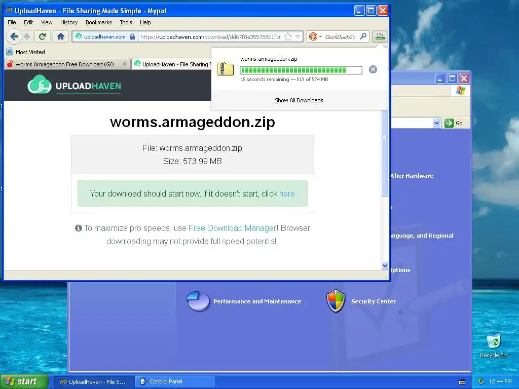The height and width of the screenshot is (389, 519).
Task: Click the File: worms.armageddon.zip text
Action: [x=192, y=148]
